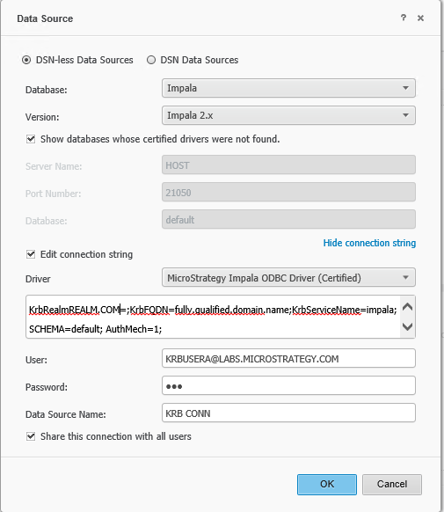This screenshot has height=512, width=444.
Task: Expand the Driver selection dropdown
Action: [x=288, y=277]
